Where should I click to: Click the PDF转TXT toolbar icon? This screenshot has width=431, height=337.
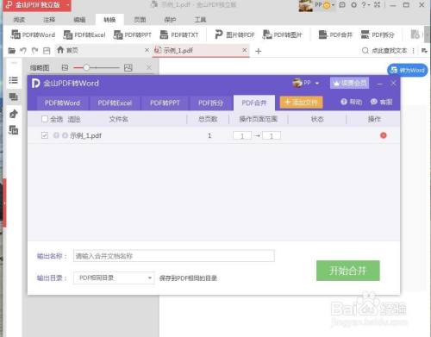(164, 34)
